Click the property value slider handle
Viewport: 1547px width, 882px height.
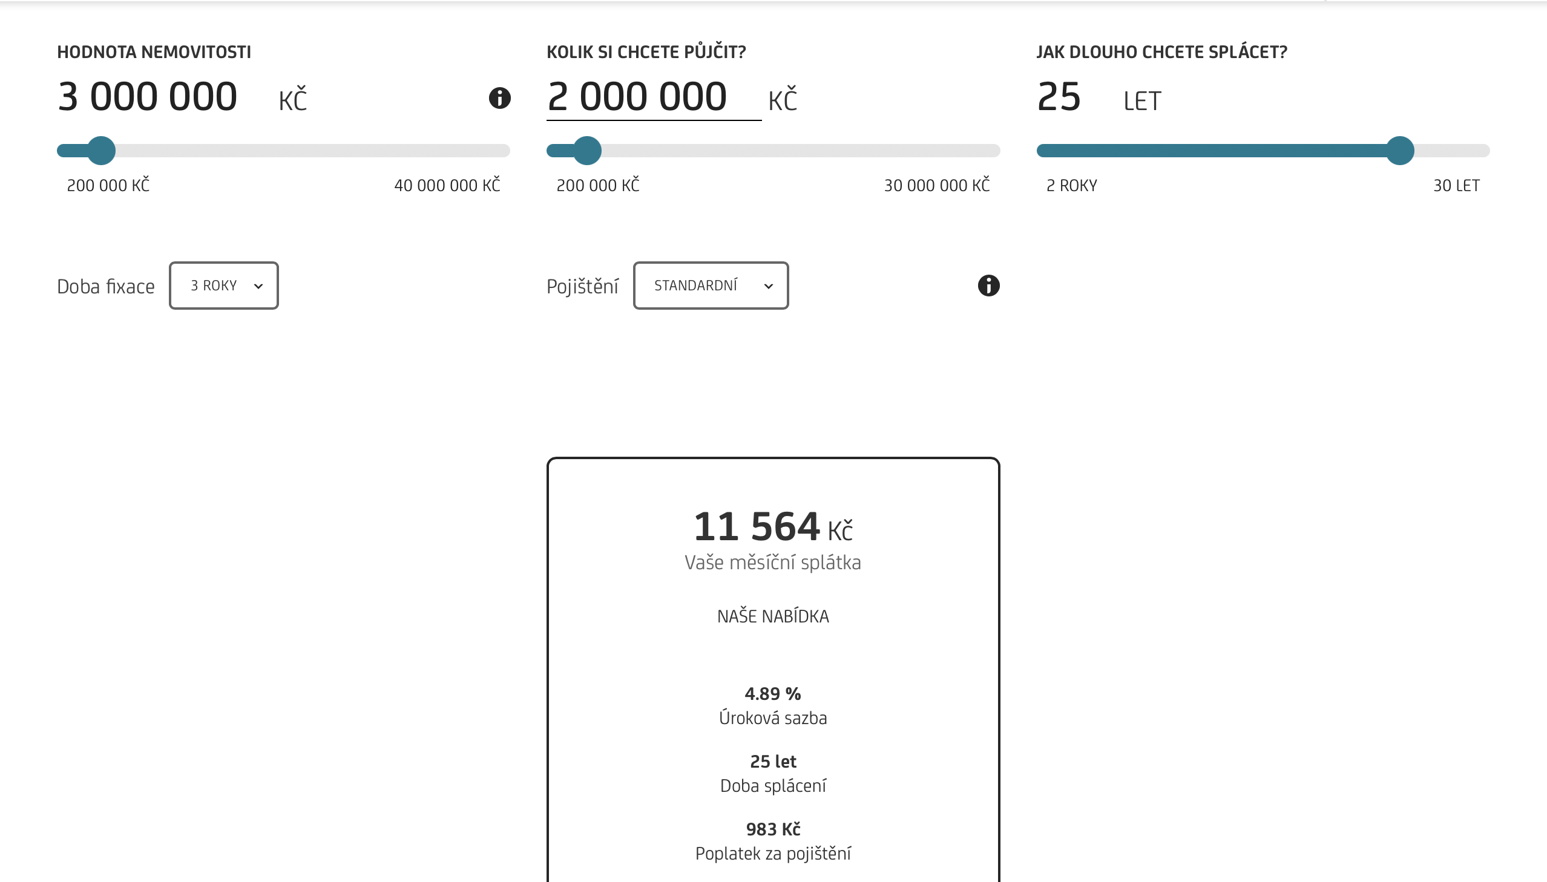[x=101, y=151]
